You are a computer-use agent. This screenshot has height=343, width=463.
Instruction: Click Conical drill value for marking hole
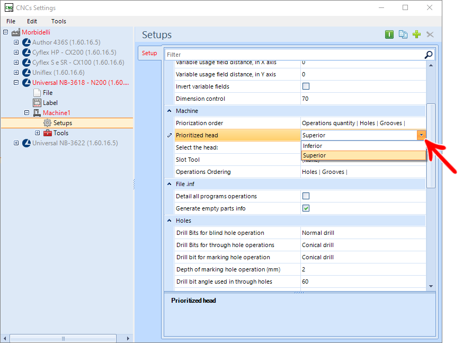coord(318,257)
